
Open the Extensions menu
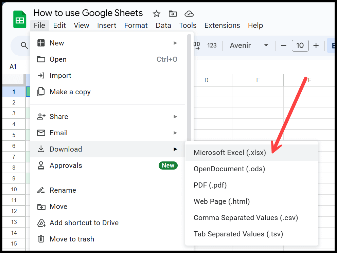coord(222,25)
